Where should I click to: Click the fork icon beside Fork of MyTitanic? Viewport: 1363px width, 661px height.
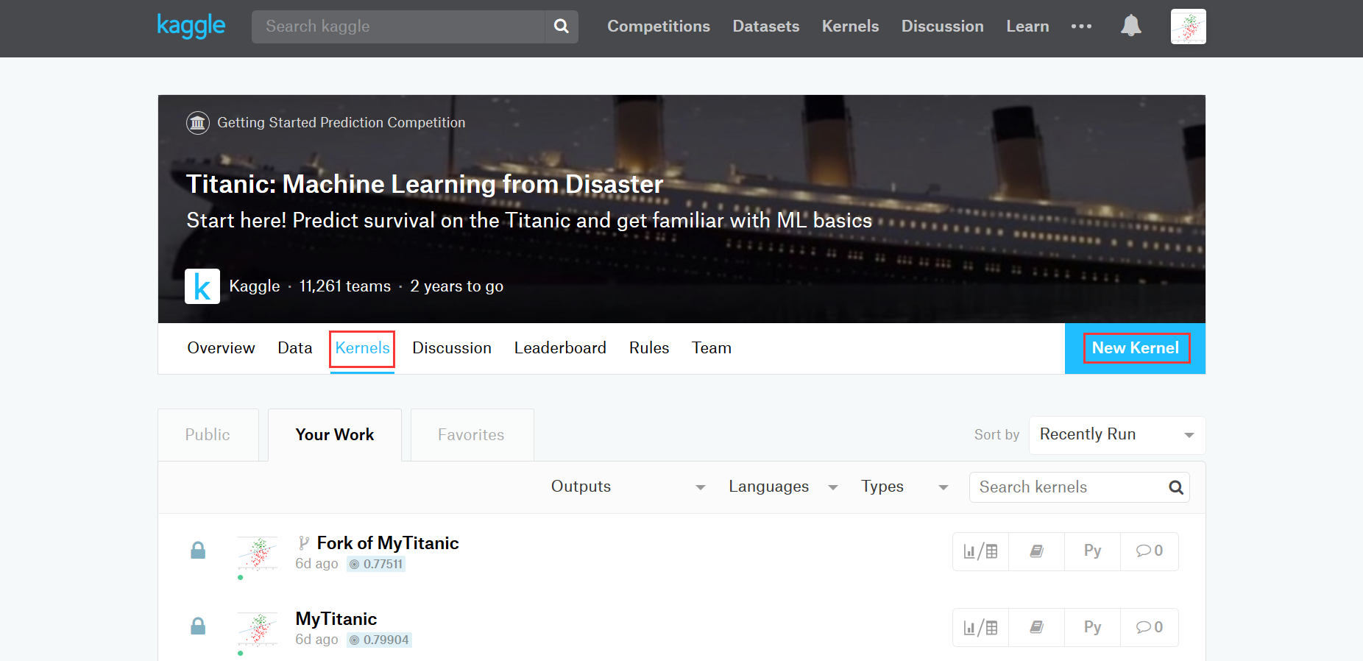303,543
